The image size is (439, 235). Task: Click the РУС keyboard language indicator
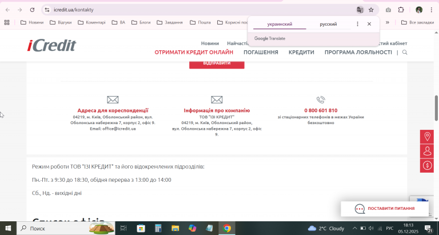click(x=389, y=228)
